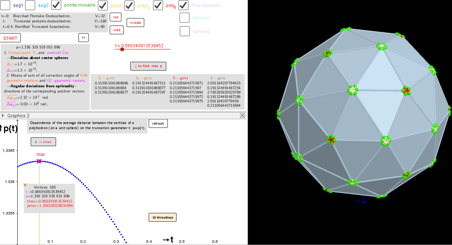Click the 1.3365 y-axis label

(x=8, y=151)
